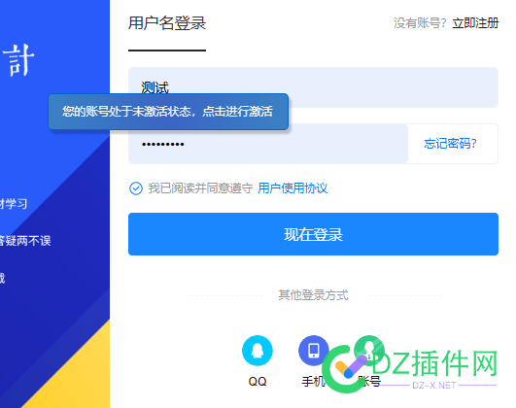
Task: Toggle the user agreement checkbox
Action: click(136, 188)
